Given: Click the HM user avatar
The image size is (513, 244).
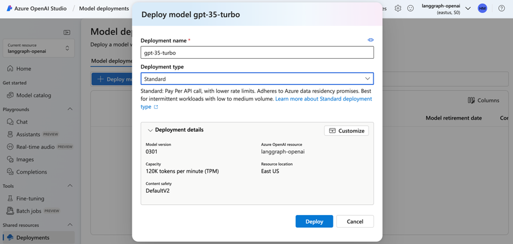Looking at the screenshot, I should click(482, 9).
